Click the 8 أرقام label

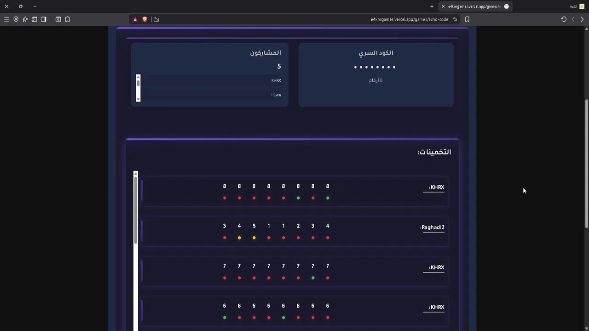375,80
